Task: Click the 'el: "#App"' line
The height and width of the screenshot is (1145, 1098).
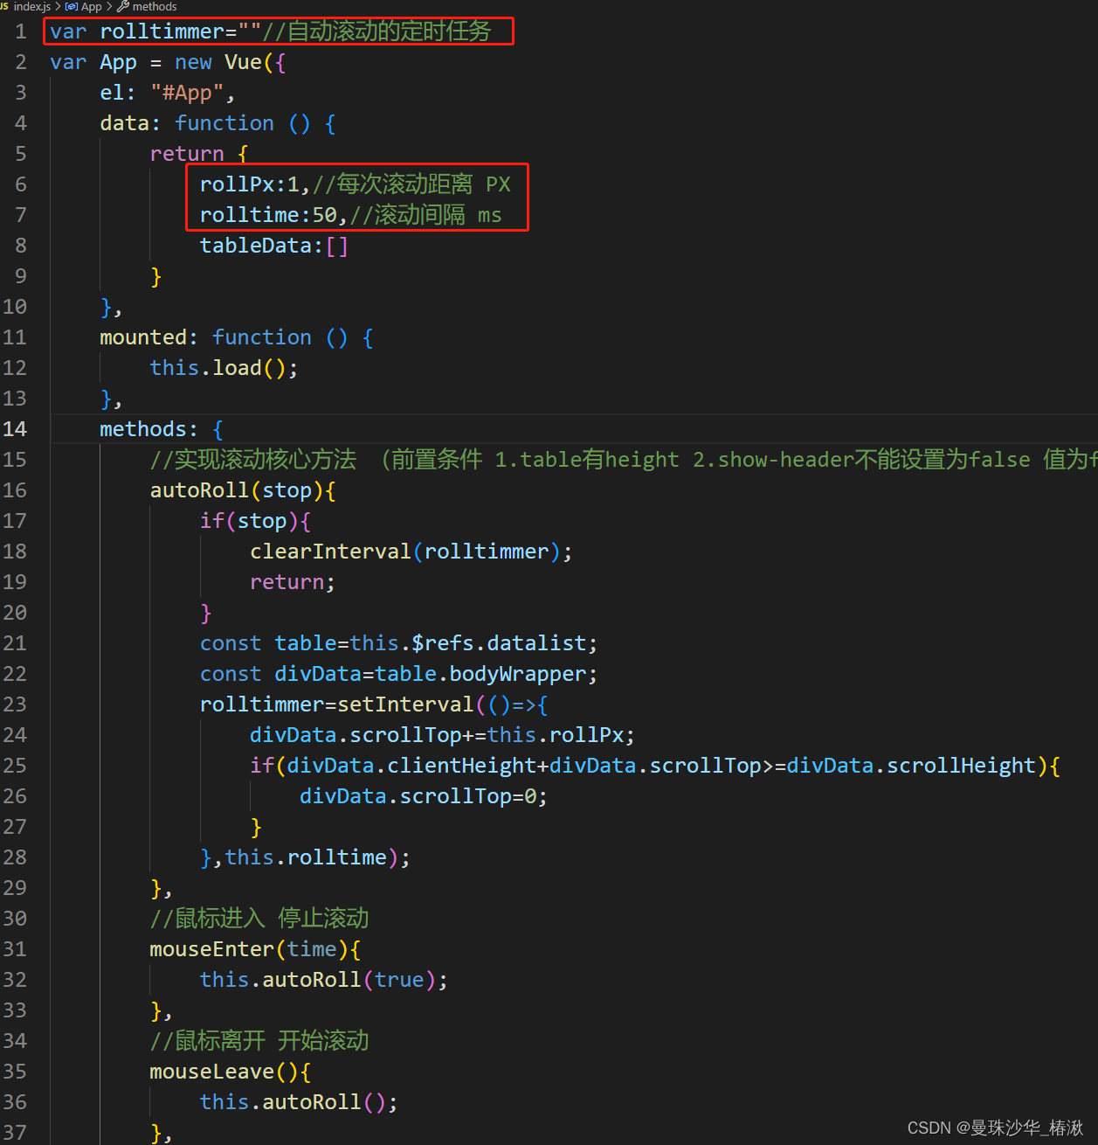Action: point(167,93)
